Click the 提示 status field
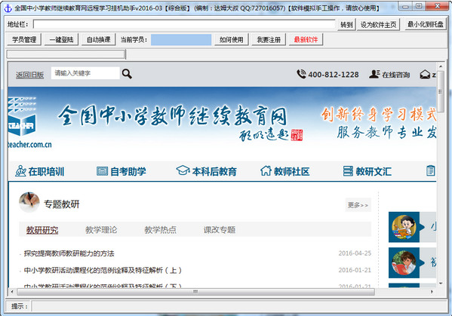Viewport: 452px width, 316px height. click(x=239, y=306)
